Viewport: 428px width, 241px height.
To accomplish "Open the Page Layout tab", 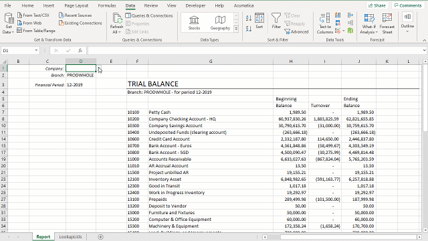I will point(76,5).
